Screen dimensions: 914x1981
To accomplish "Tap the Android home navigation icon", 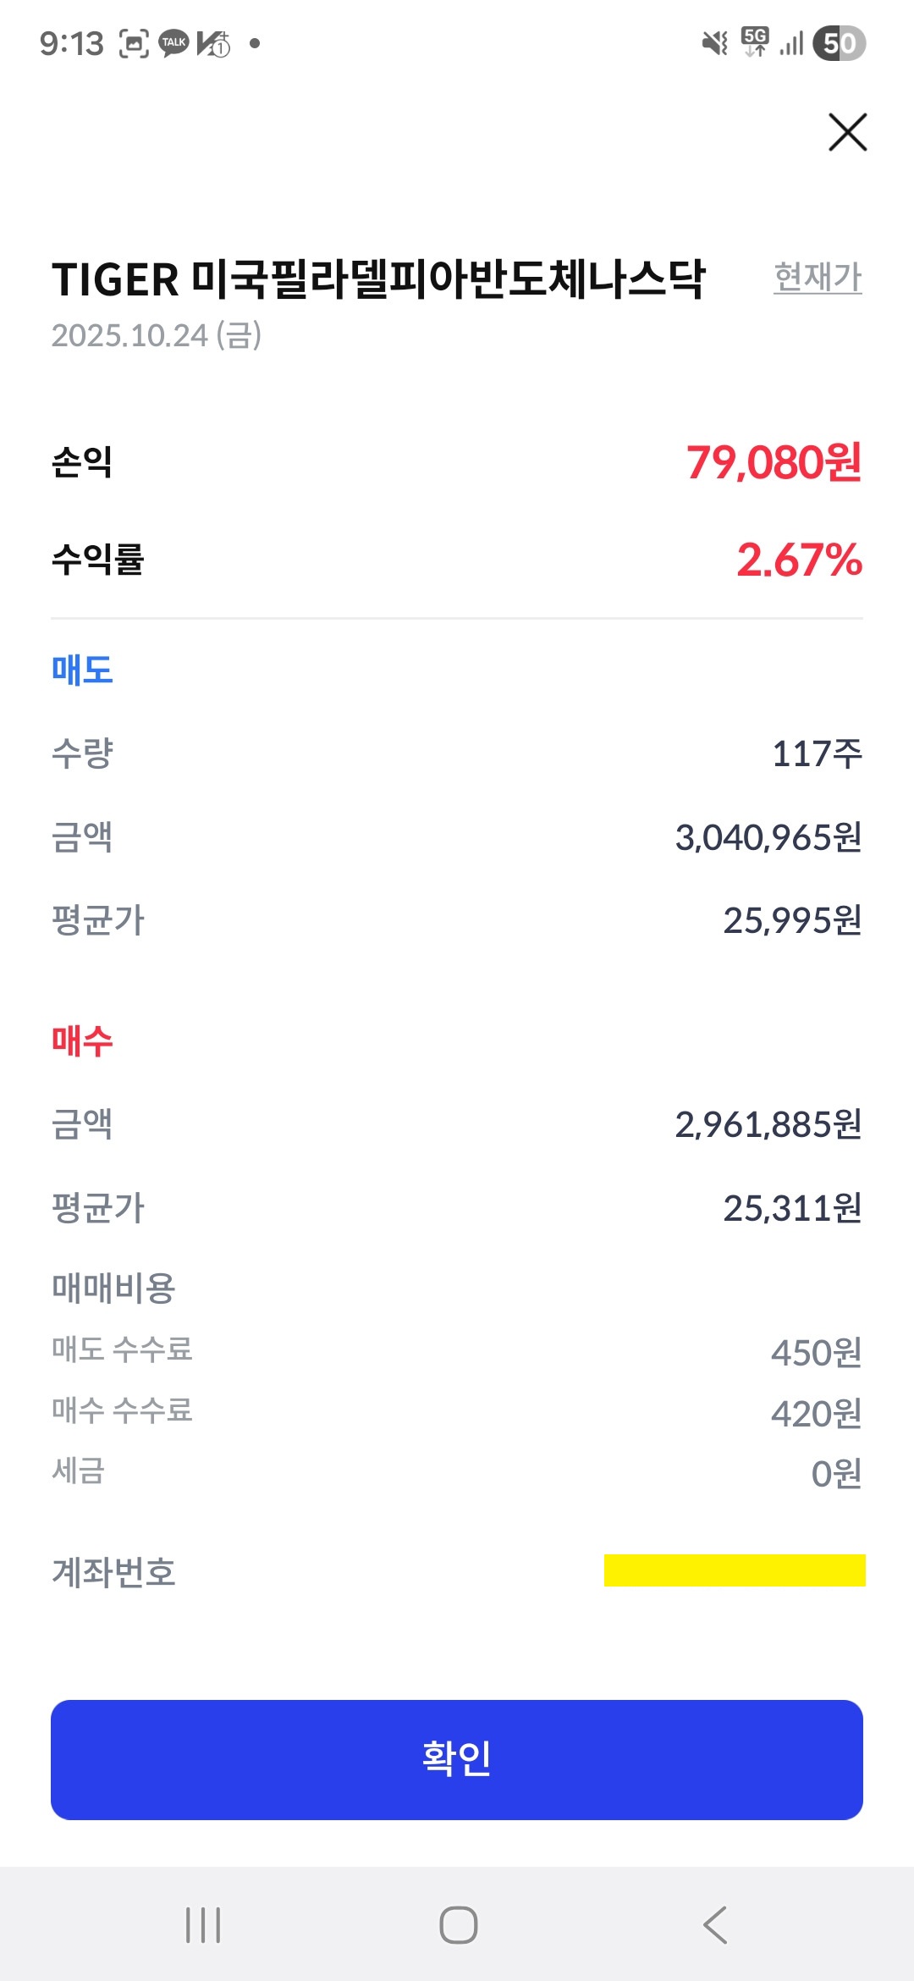I will [x=458, y=1924].
